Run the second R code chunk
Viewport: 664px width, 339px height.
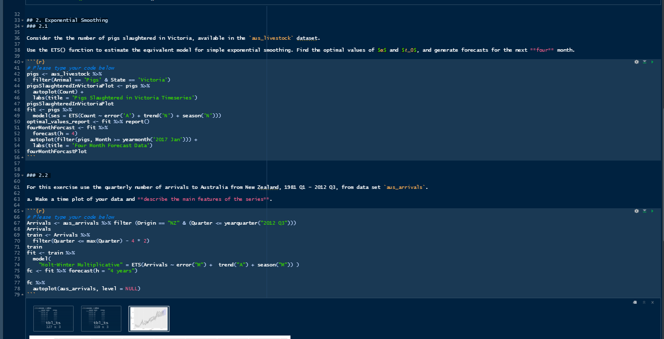pyautogui.click(x=652, y=211)
